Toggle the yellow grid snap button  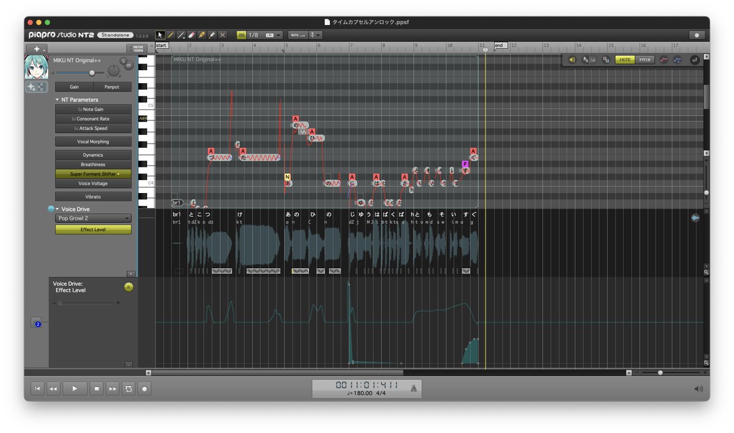point(241,35)
